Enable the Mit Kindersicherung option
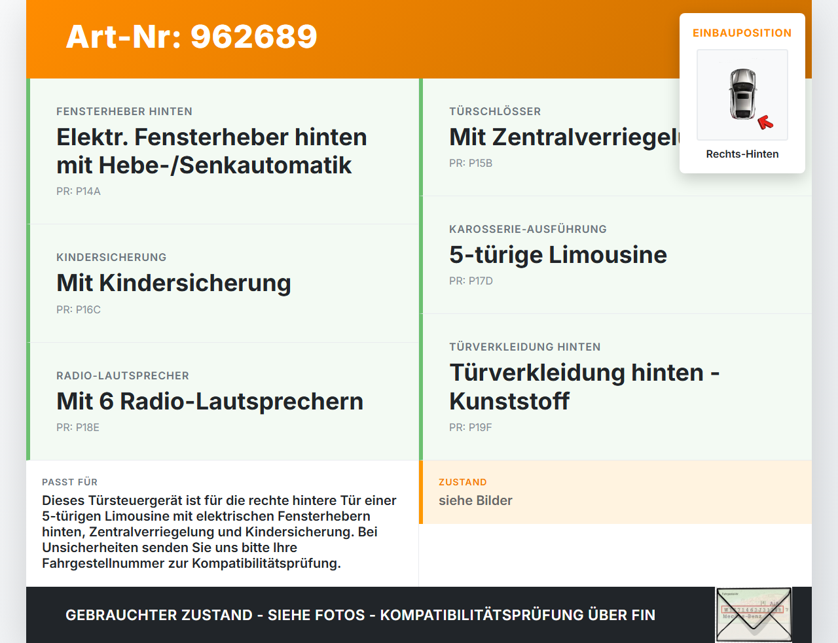This screenshot has height=643, width=838. click(173, 283)
